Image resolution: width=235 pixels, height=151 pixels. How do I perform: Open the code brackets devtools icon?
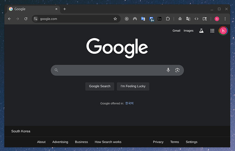click(197, 19)
